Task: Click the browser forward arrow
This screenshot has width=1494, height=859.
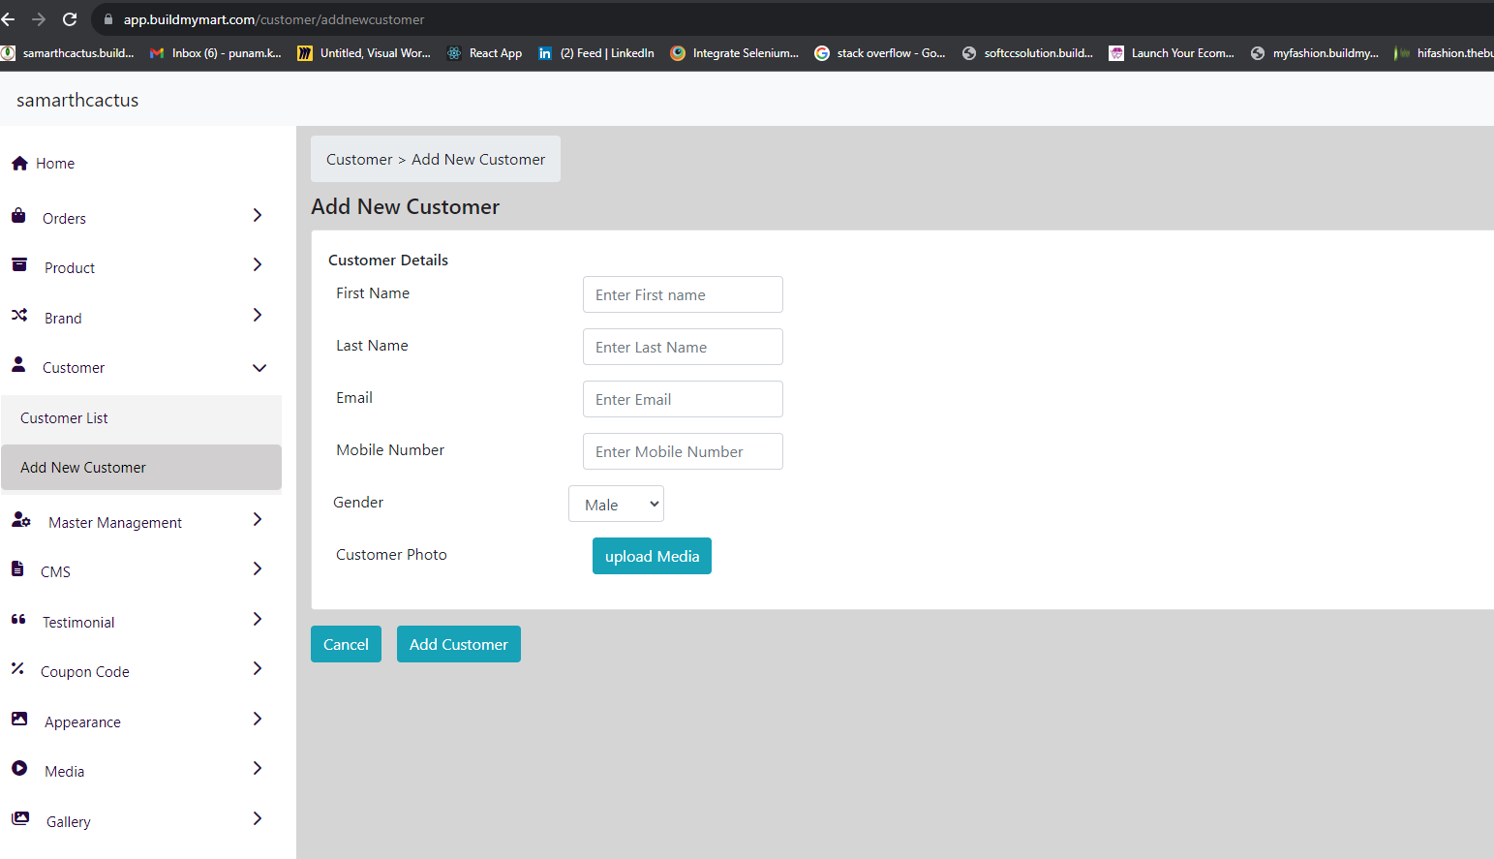Action: (x=39, y=19)
